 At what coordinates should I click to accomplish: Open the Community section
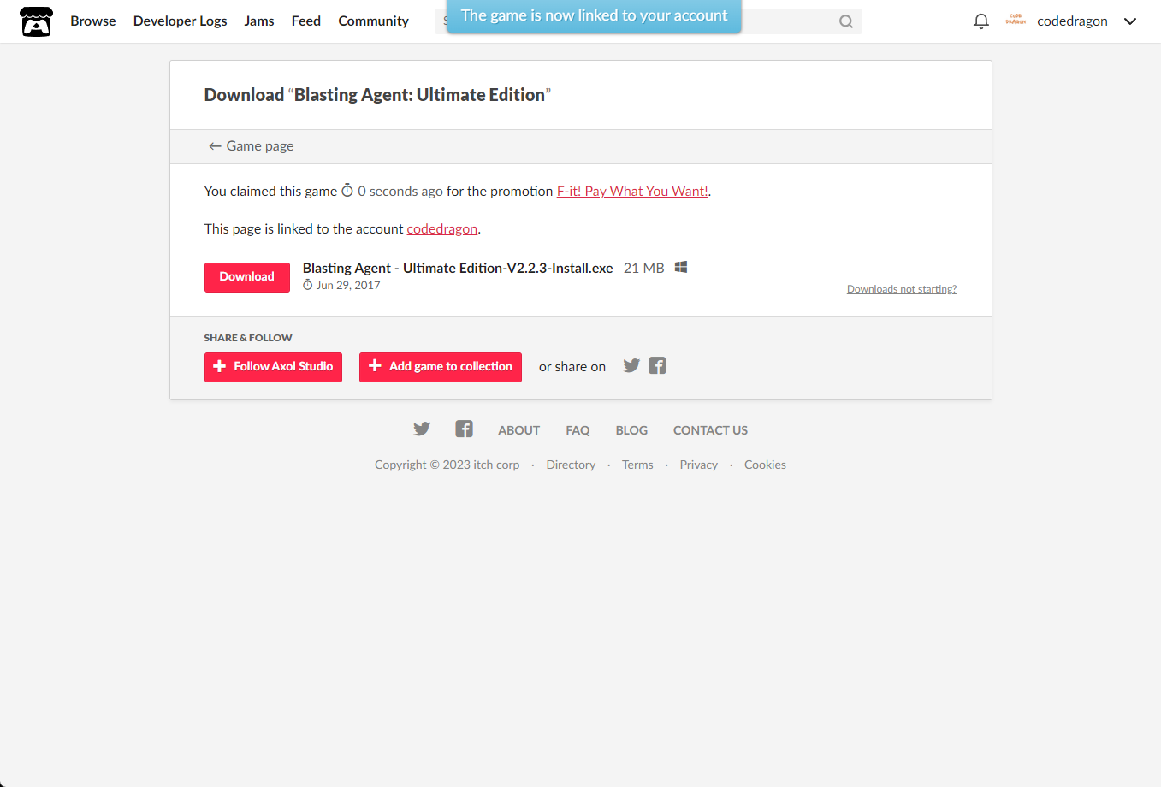pyautogui.click(x=373, y=21)
